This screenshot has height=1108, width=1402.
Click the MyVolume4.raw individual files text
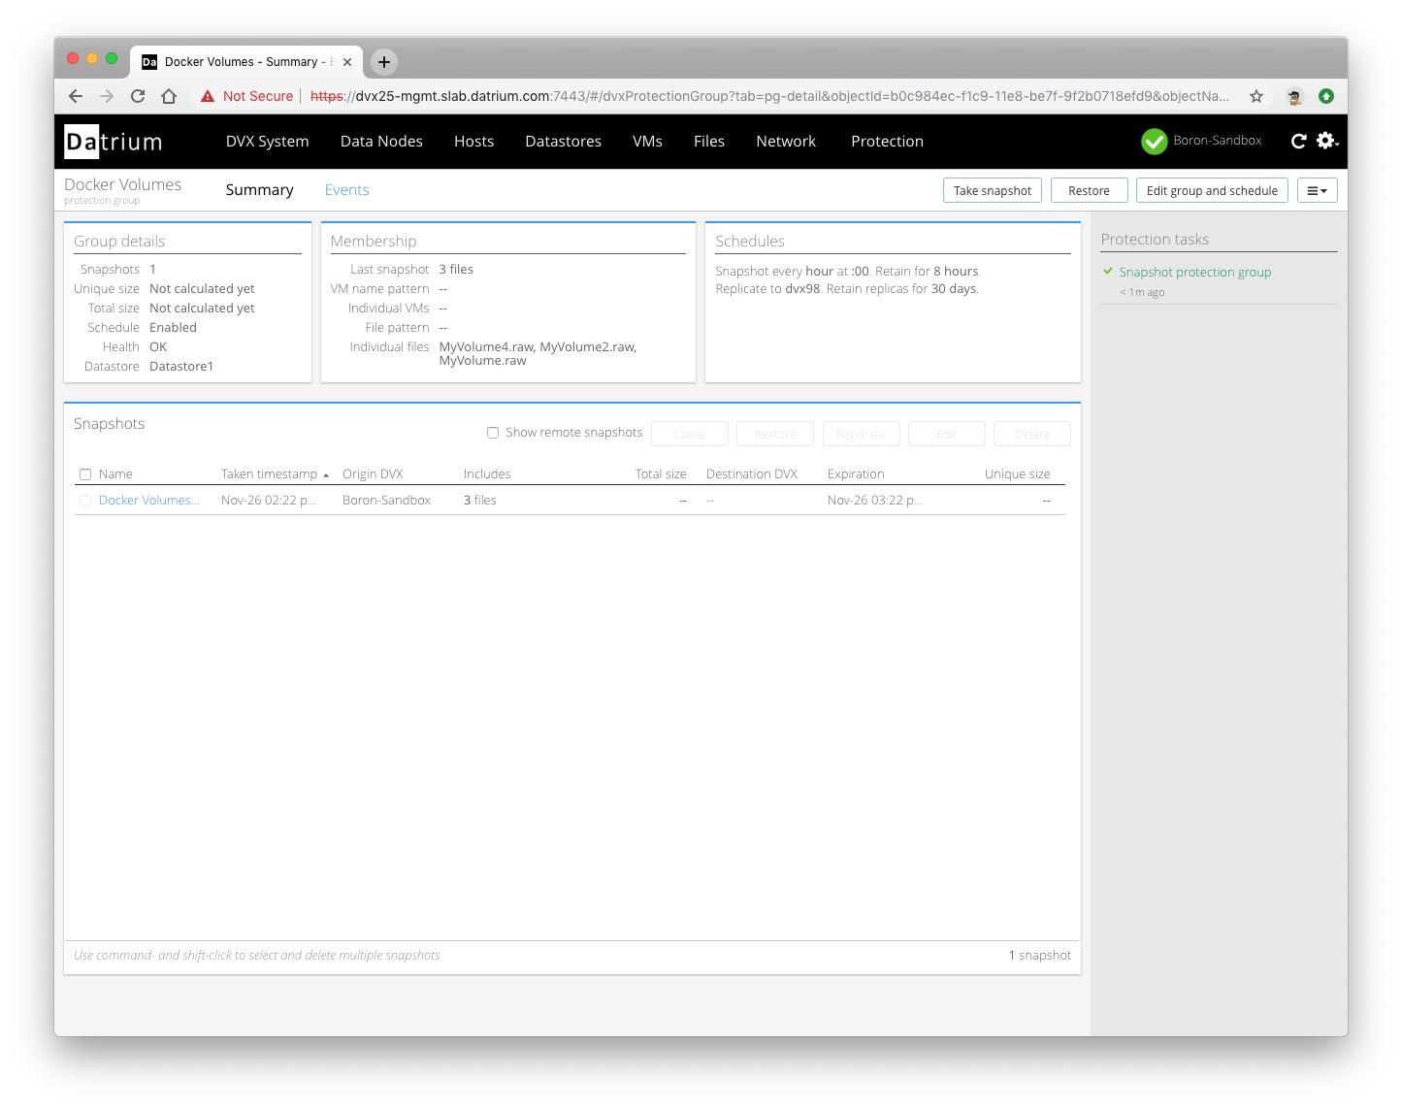coord(486,347)
